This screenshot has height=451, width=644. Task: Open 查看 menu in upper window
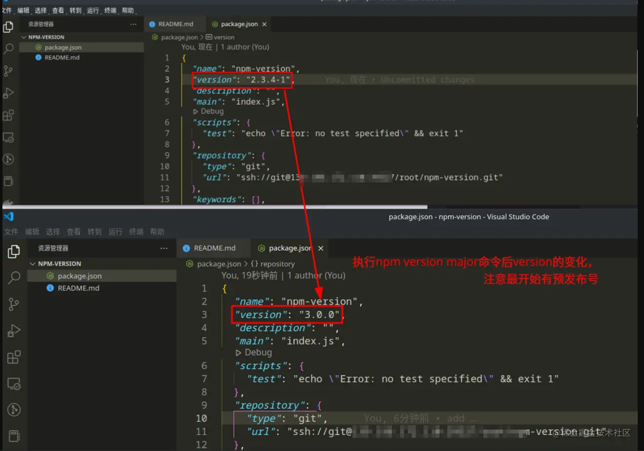pos(58,10)
